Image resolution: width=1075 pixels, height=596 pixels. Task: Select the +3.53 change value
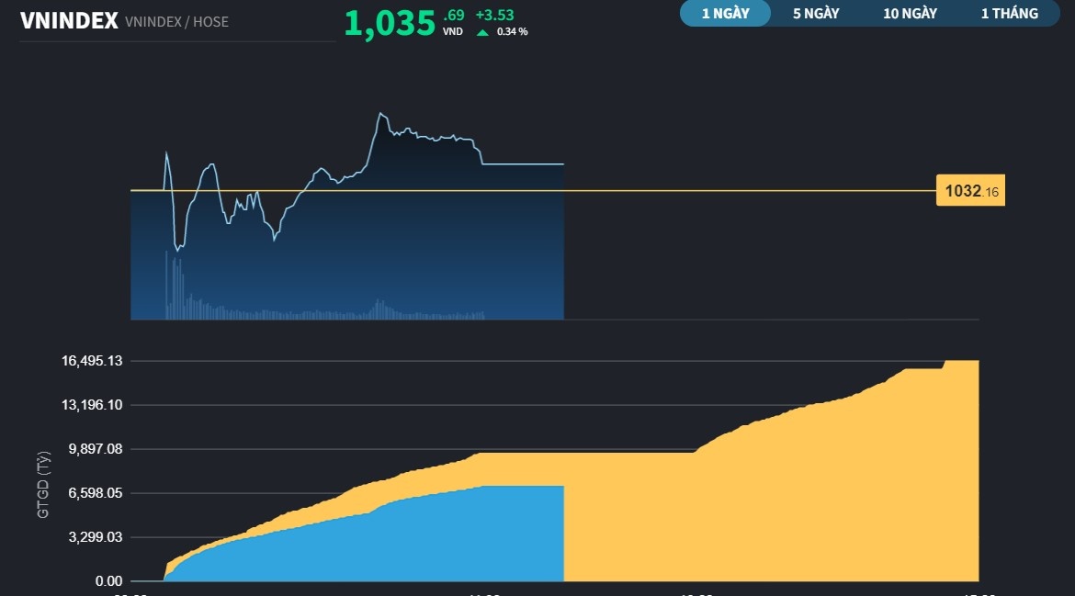(x=494, y=15)
